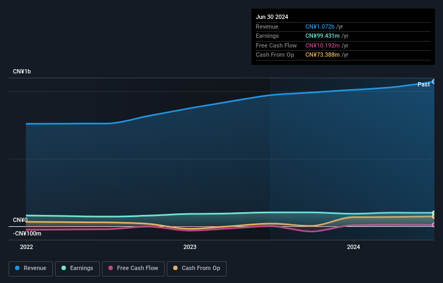Click the Revenue line end marker

[x=434, y=82]
